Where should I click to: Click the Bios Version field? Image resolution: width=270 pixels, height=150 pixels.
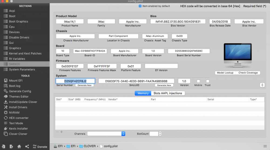(x=178, y=22)
